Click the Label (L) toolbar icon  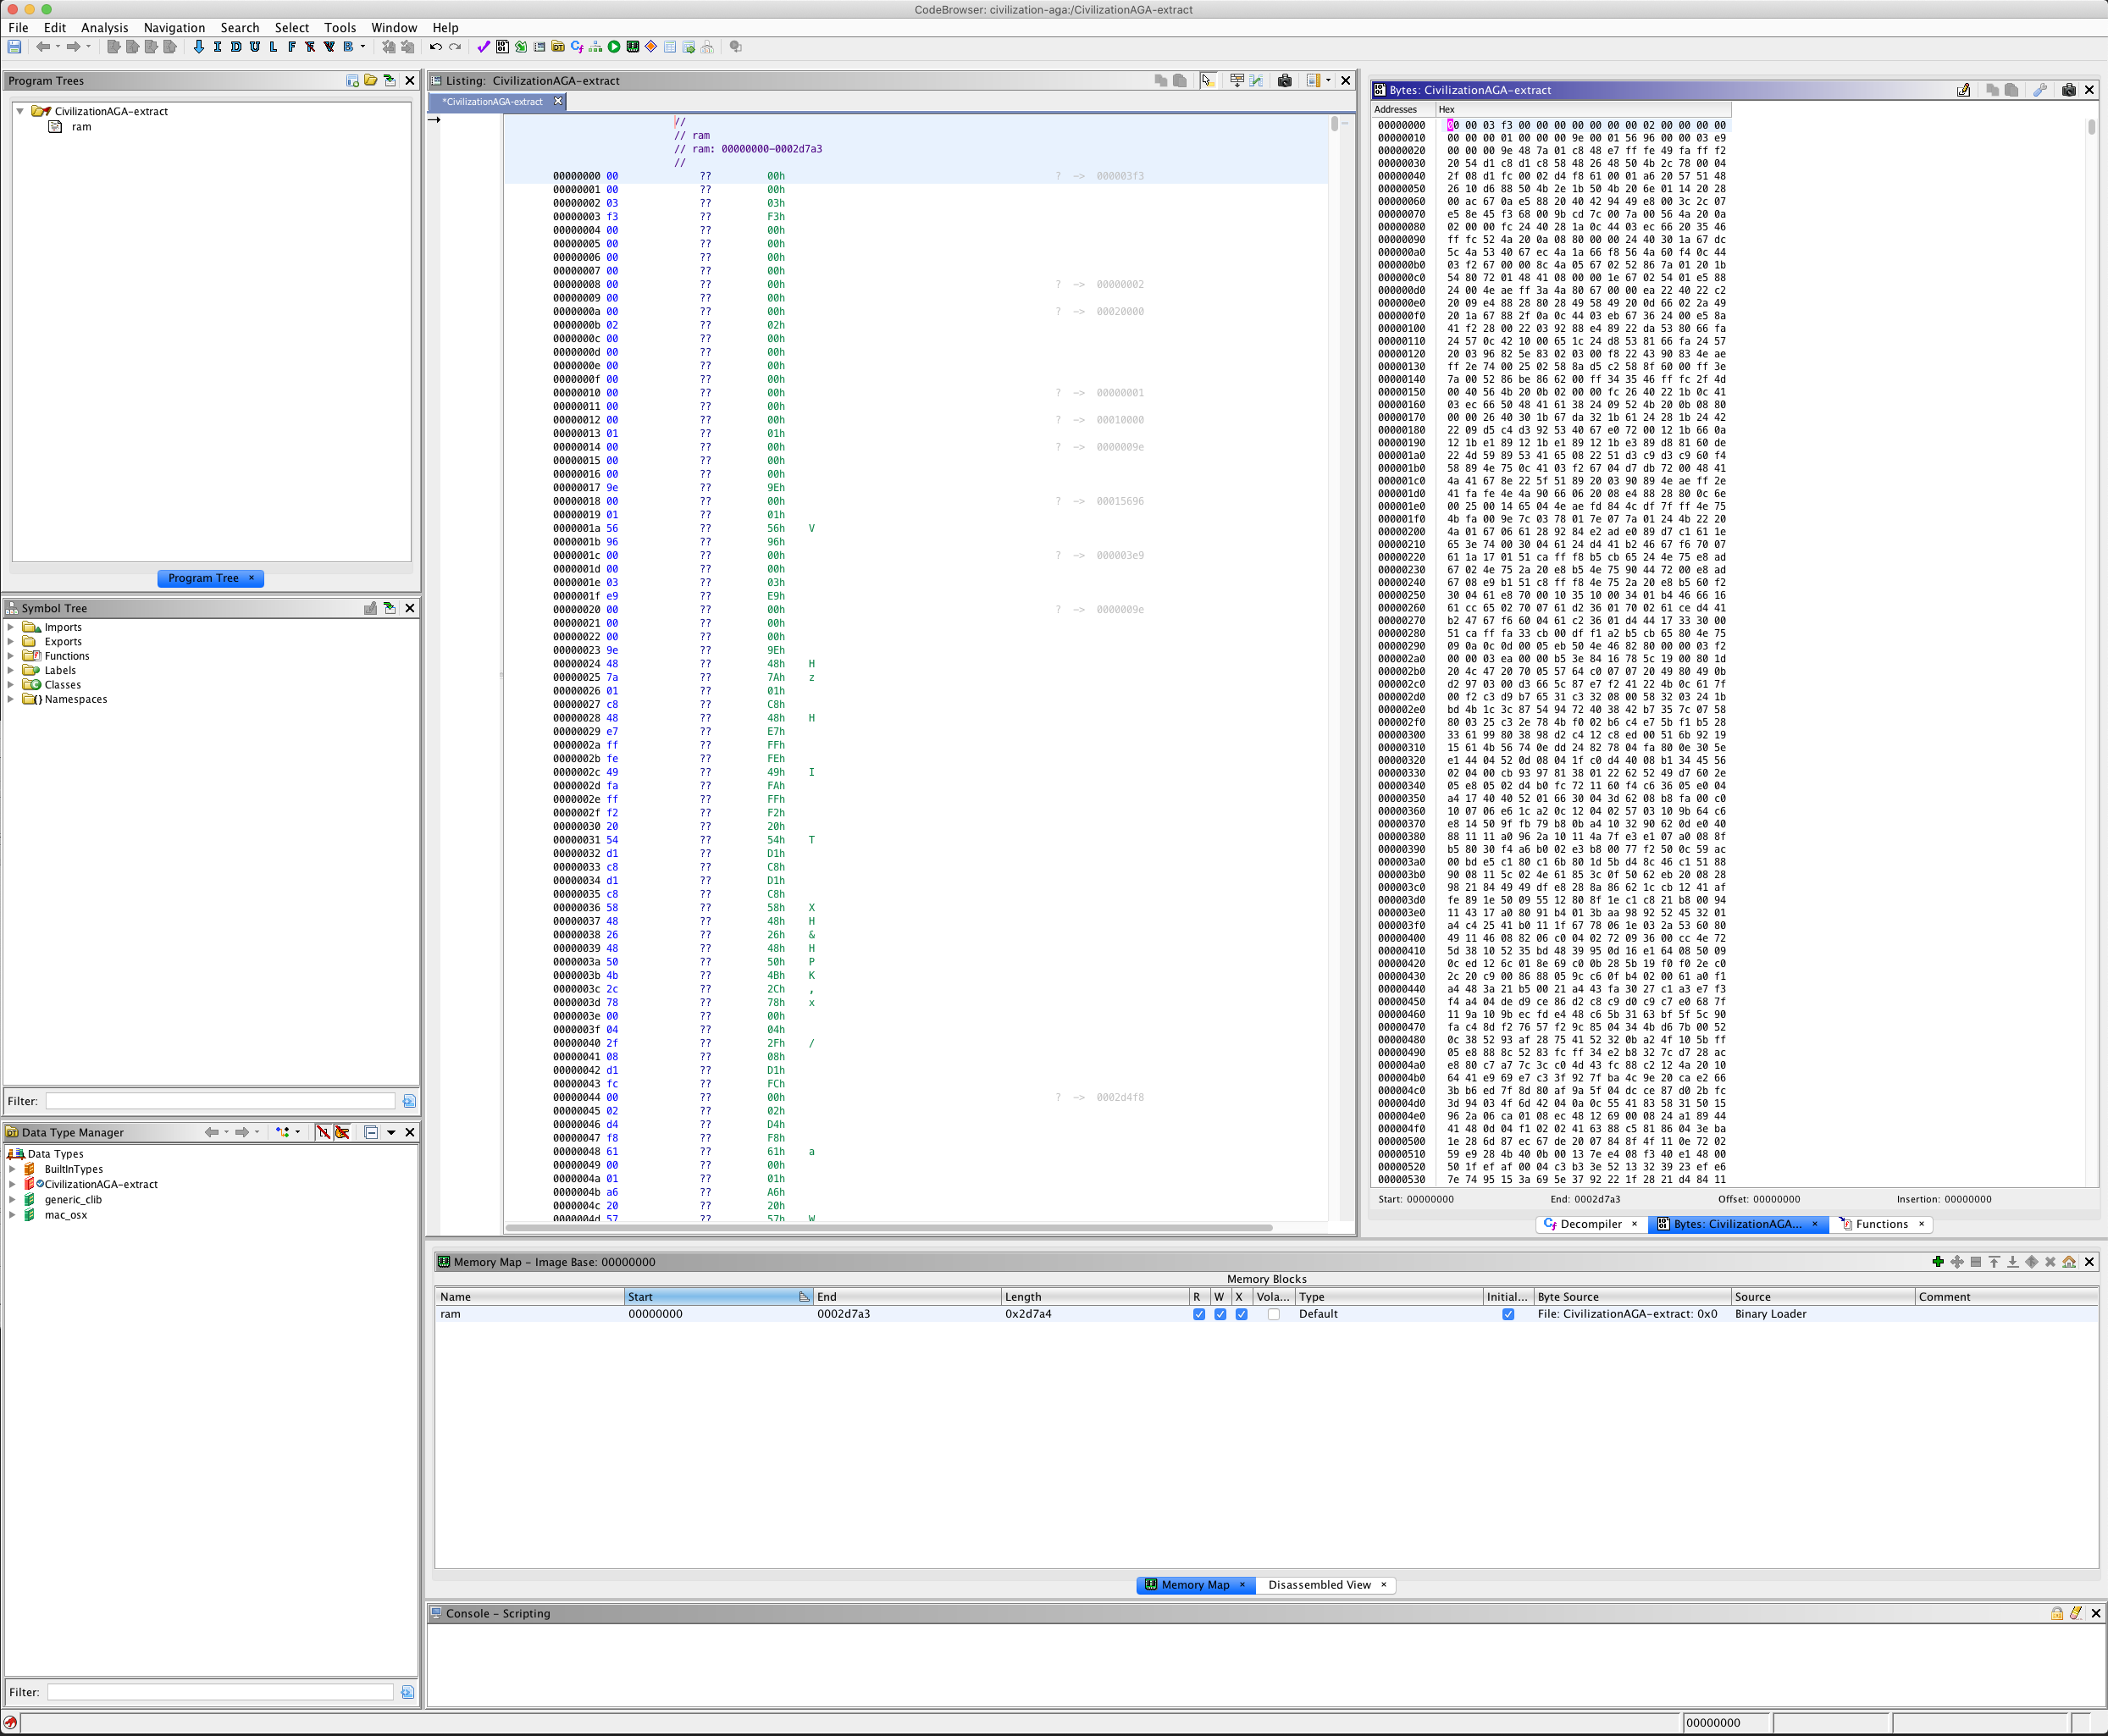click(273, 47)
